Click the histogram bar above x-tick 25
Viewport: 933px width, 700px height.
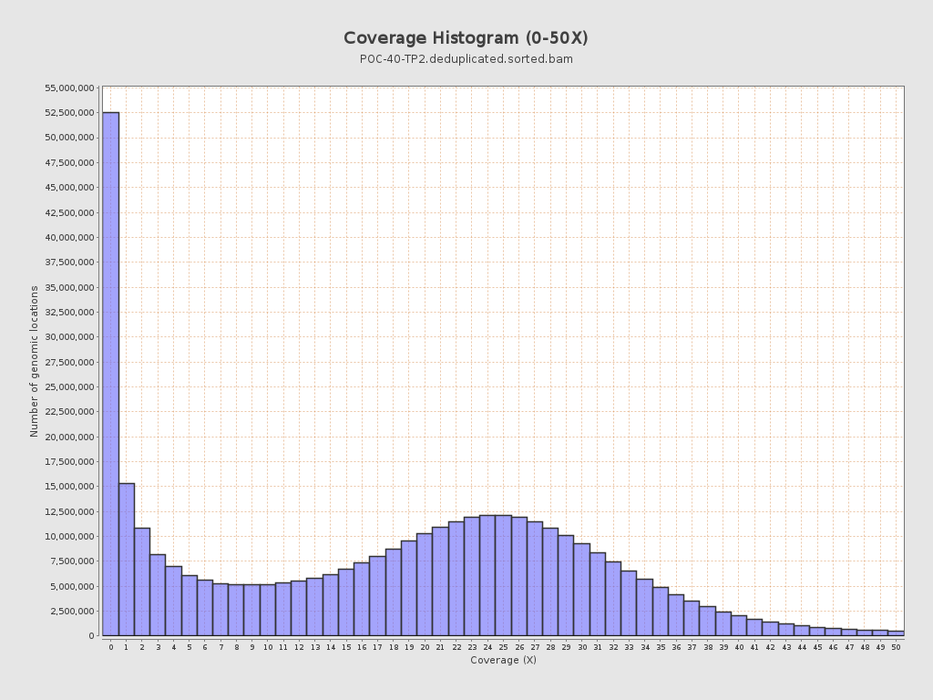tap(503, 576)
